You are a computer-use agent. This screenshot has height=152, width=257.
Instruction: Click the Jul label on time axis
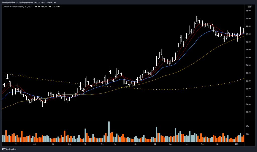tap(34, 145)
